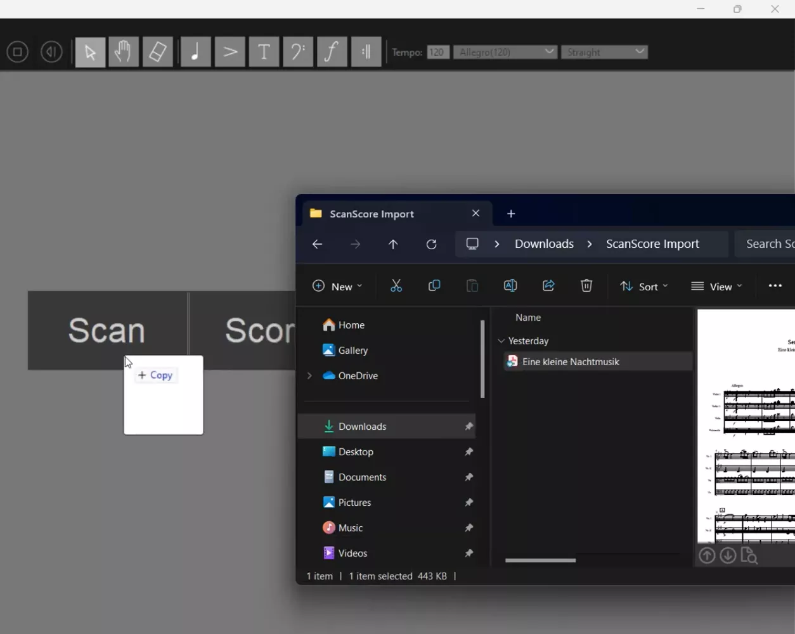Image resolution: width=795 pixels, height=634 pixels.
Task: Click the preview page down arrow
Action: pos(728,556)
